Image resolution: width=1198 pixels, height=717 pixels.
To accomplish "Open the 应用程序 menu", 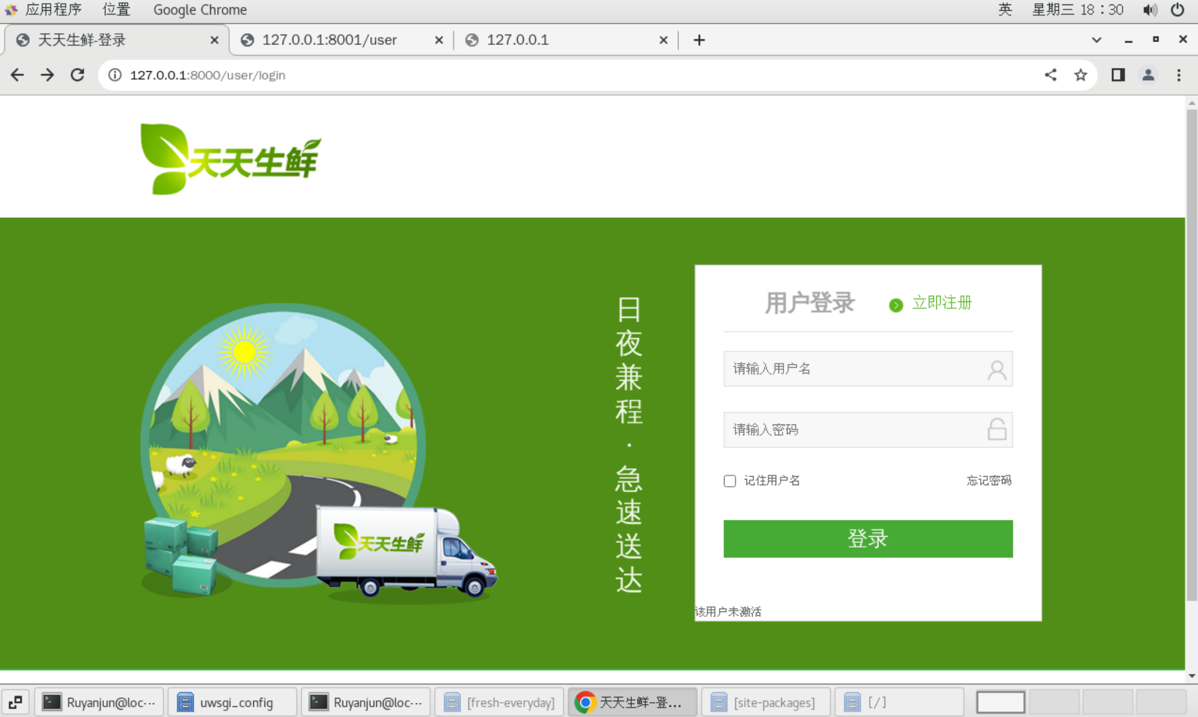I will coord(53,9).
